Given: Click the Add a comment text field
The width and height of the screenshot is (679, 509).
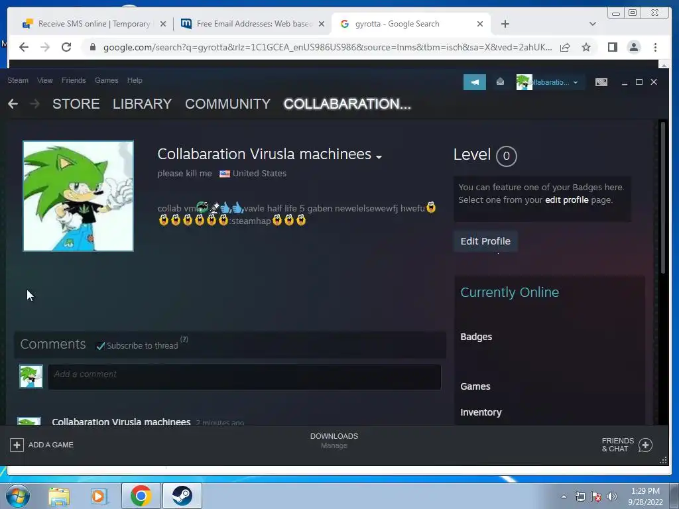Looking at the screenshot, I should tap(245, 376).
